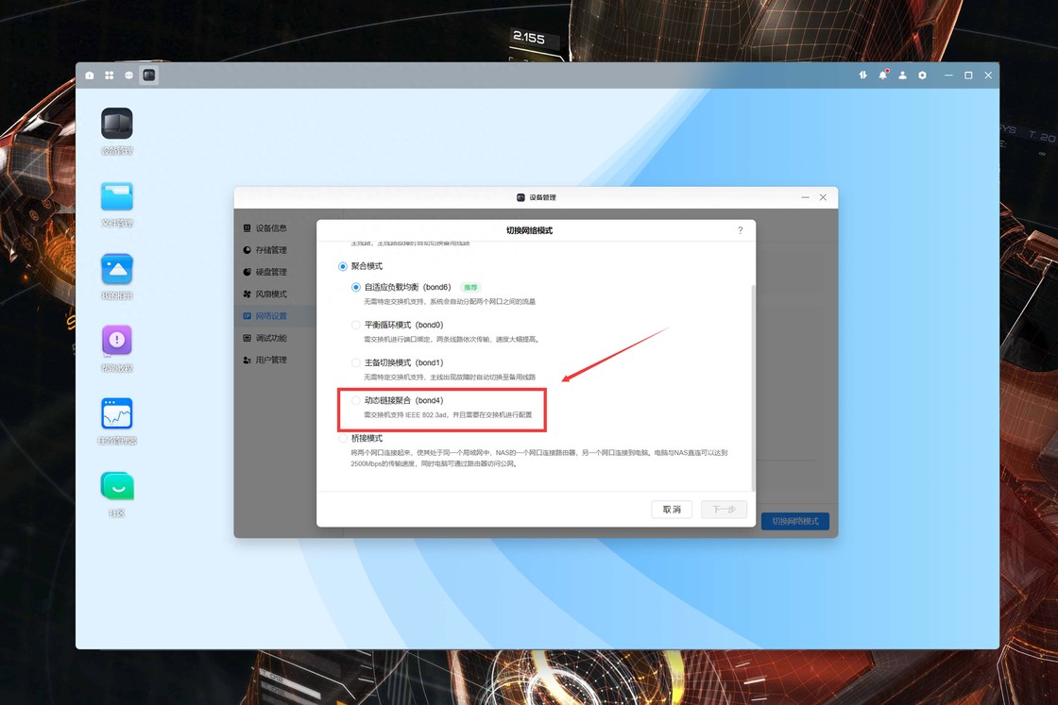
Task: Select 自适应负载均衡 (bond6) radio button
Action: (x=356, y=287)
